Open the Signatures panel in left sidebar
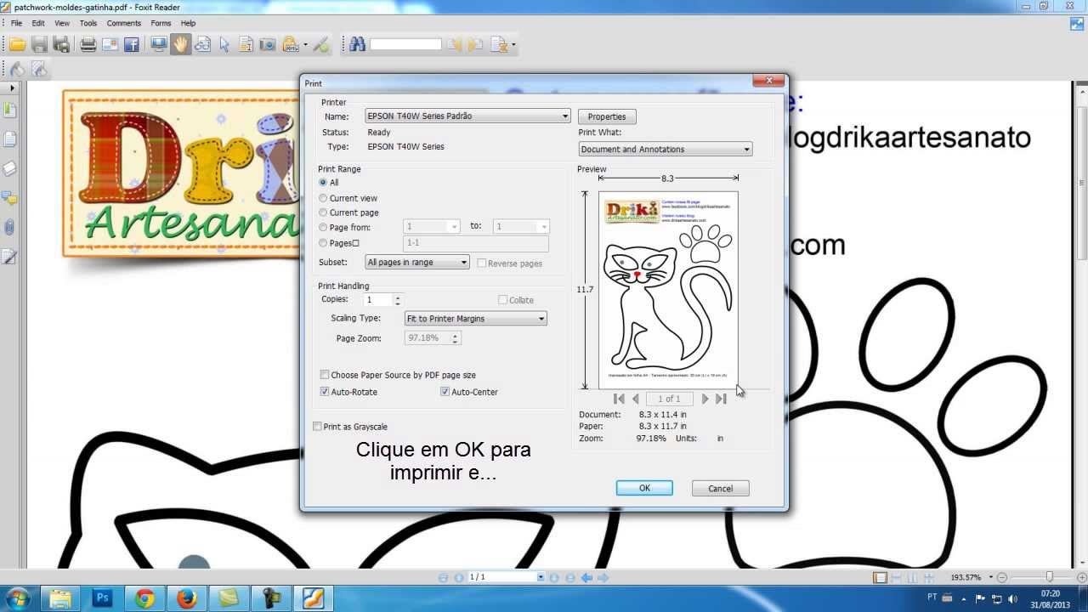Image resolution: width=1088 pixels, height=612 pixels. [10, 256]
